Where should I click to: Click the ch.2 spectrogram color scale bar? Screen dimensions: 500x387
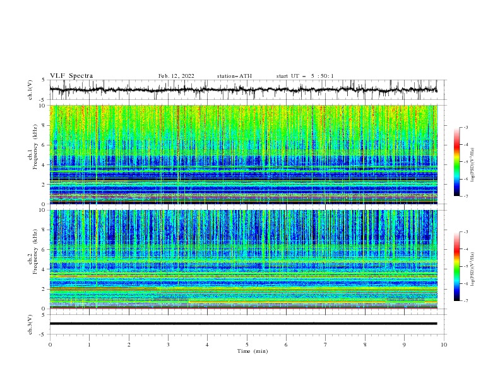[457, 266]
